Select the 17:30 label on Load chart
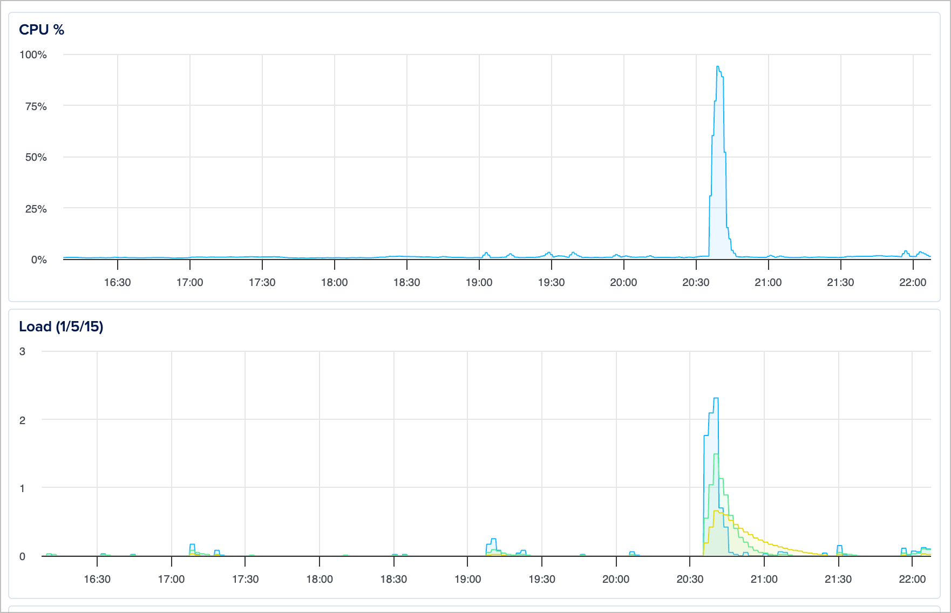 (x=245, y=579)
